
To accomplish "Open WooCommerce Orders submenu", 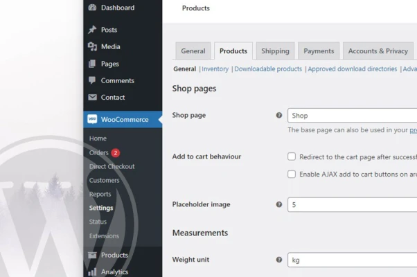I will point(99,153).
